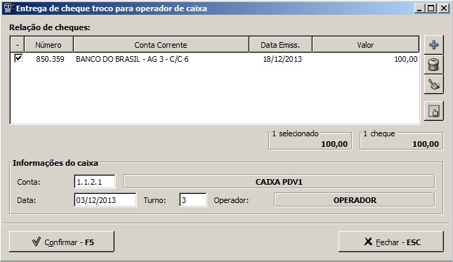This screenshot has width=453, height=262.
Task: Click the dash select-all column header
Action: [x=18, y=45]
